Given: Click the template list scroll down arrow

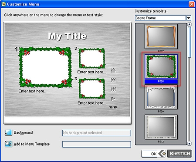Looking at the screenshot, I should [x=189, y=143].
